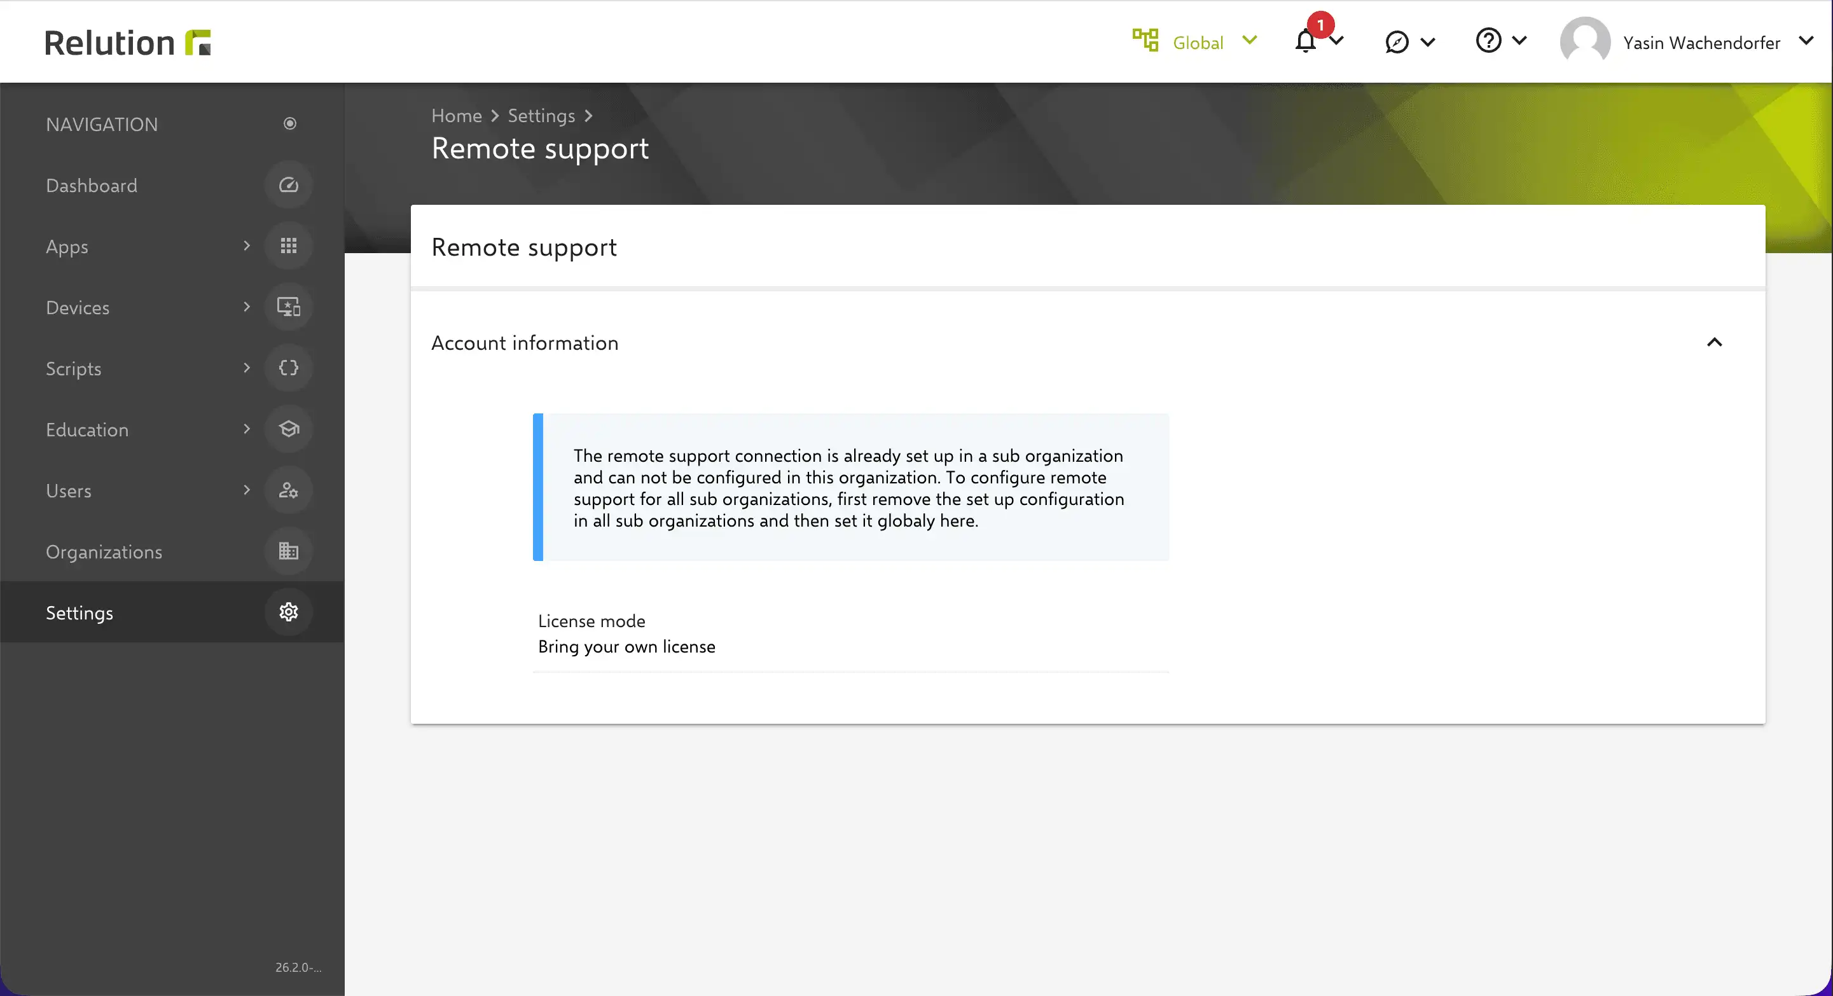Select Settings in the sidebar
The image size is (1833, 996).
point(79,612)
